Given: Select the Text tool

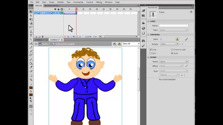Looking at the screenshot, I should click(x=31, y=35).
